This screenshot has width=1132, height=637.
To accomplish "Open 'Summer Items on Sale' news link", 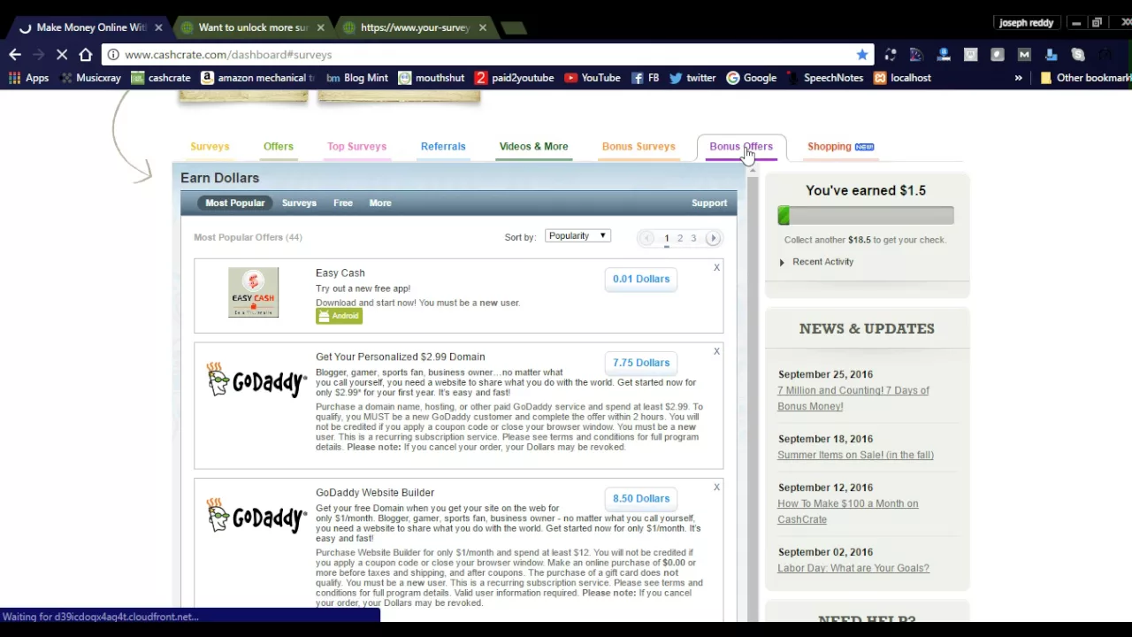I will pos(855,455).
